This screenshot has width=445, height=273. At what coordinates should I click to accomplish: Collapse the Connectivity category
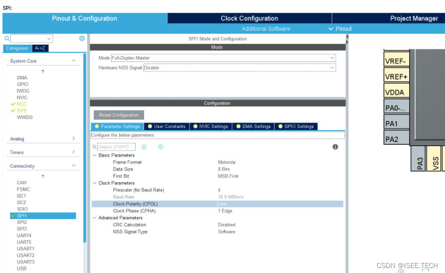tap(73, 165)
